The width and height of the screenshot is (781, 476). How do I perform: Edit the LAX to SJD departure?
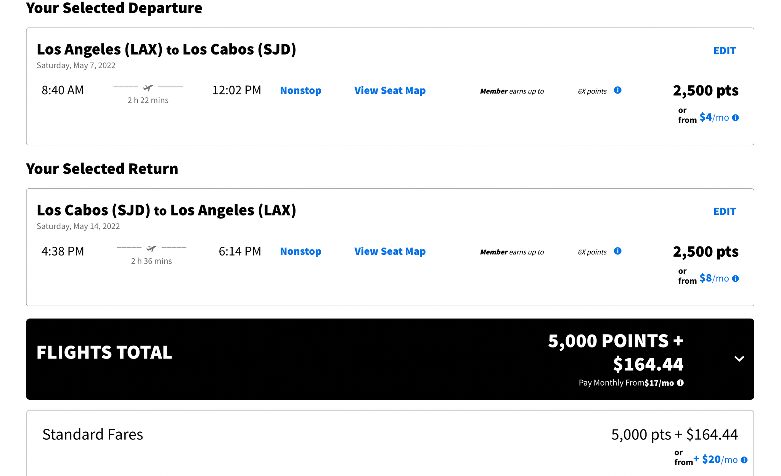coord(725,51)
